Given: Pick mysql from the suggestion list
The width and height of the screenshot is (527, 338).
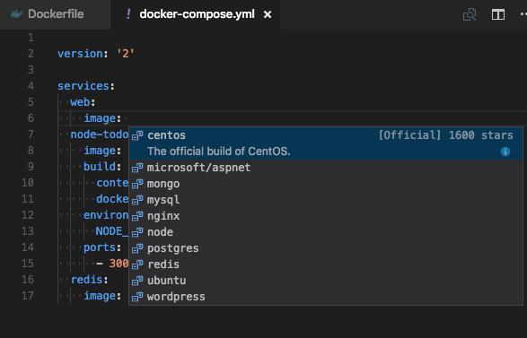Looking at the screenshot, I should coord(326,200).
